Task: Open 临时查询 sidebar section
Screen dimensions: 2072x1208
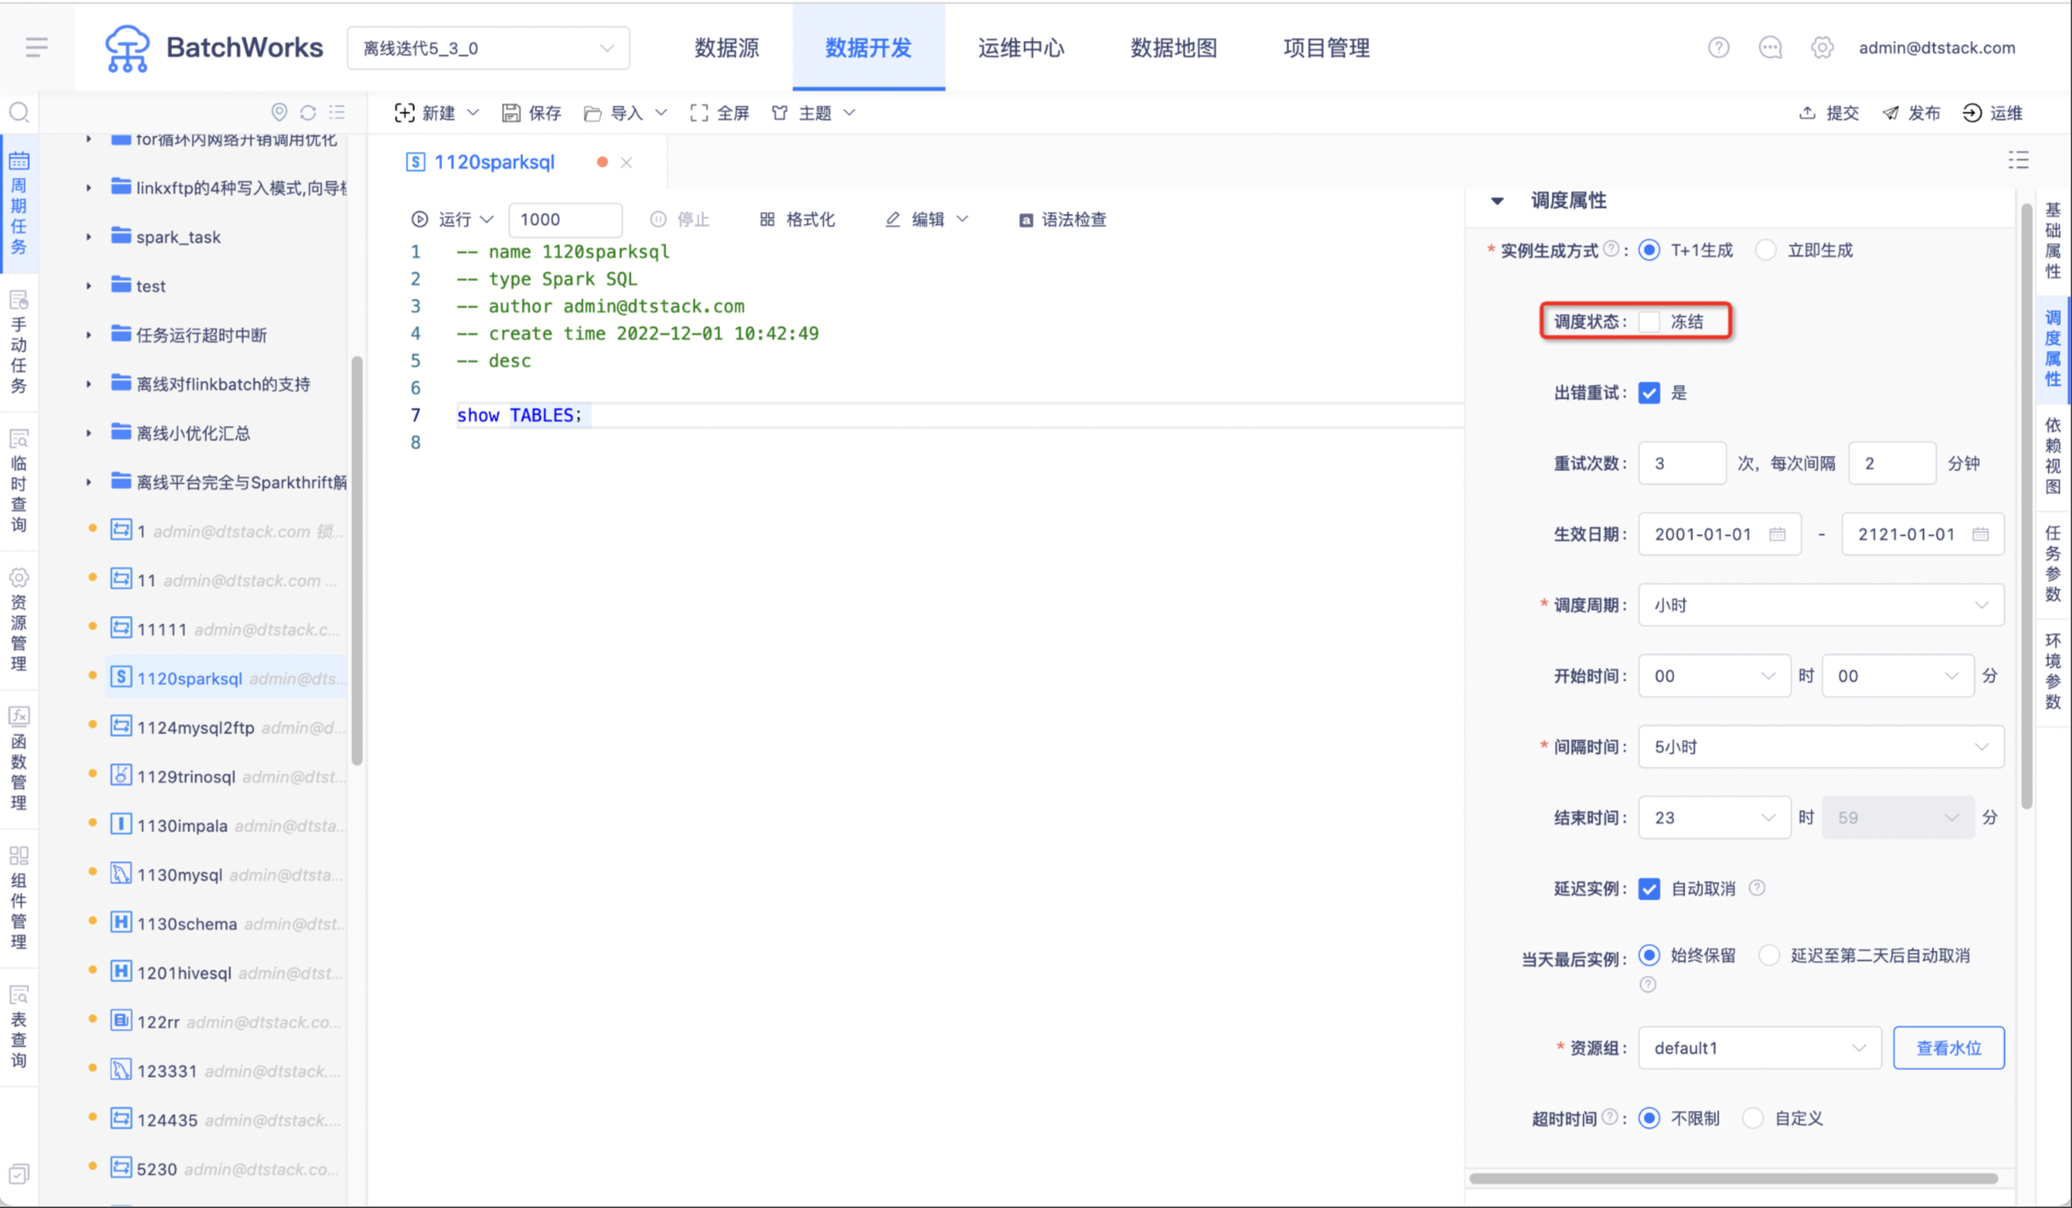Action: coord(19,481)
